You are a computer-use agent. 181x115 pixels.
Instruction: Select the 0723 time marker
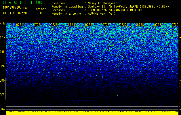54,25
